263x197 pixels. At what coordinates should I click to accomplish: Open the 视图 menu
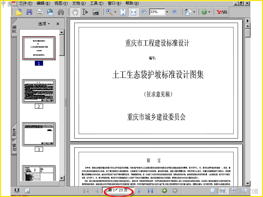(61, 3)
